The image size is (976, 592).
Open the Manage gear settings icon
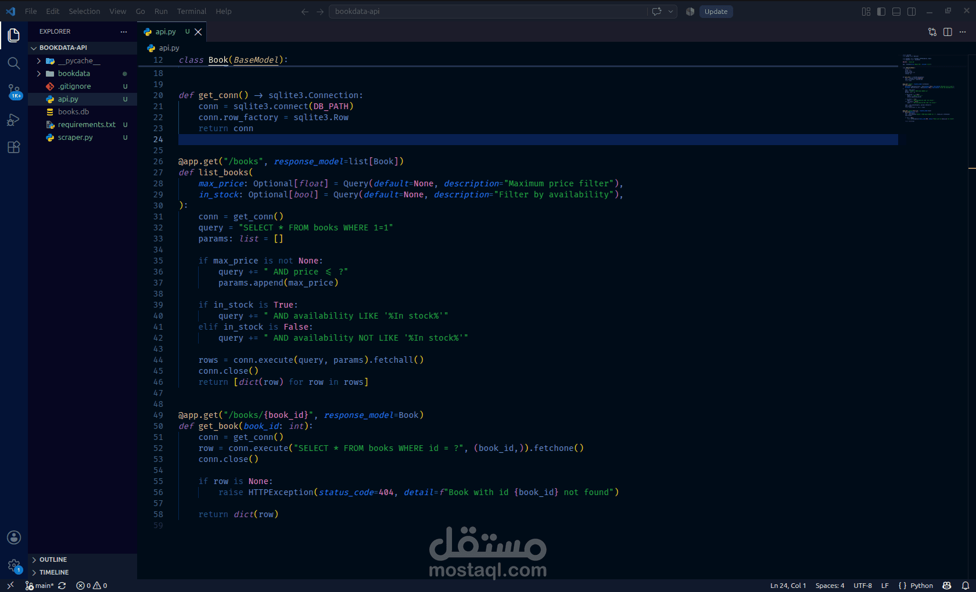(x=14, y=565)
